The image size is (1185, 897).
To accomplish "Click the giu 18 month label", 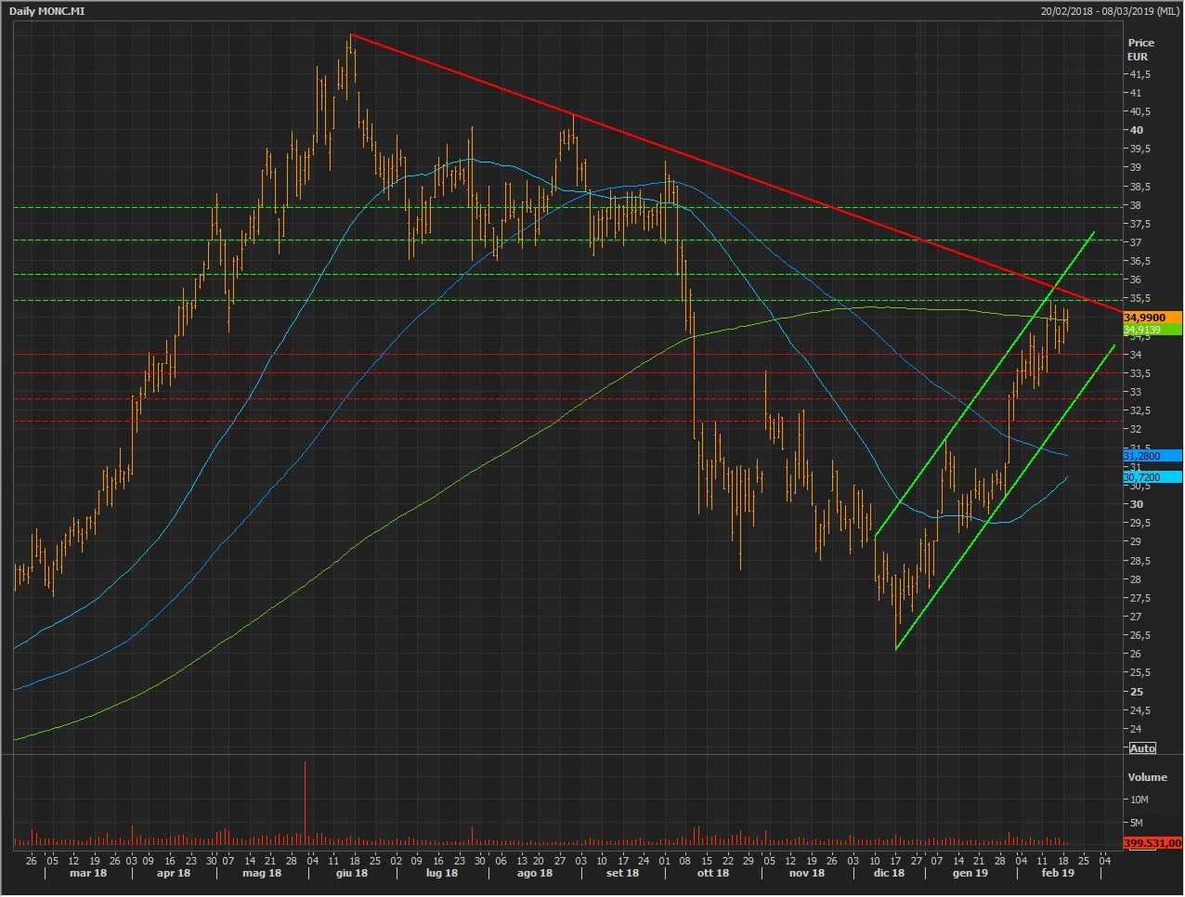I will 351,873.
